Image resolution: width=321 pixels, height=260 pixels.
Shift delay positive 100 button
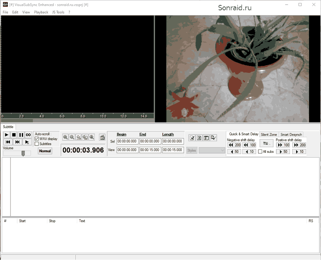(x=283, y=145)
